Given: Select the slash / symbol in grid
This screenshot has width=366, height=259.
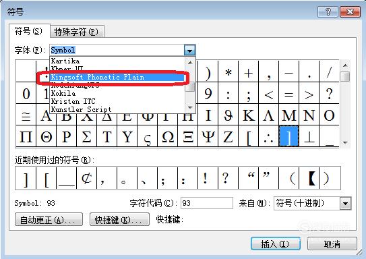Looking at the screenshot, I should coord(329,71).
